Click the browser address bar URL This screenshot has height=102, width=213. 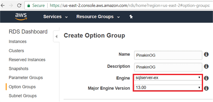[x=130, y=5]
